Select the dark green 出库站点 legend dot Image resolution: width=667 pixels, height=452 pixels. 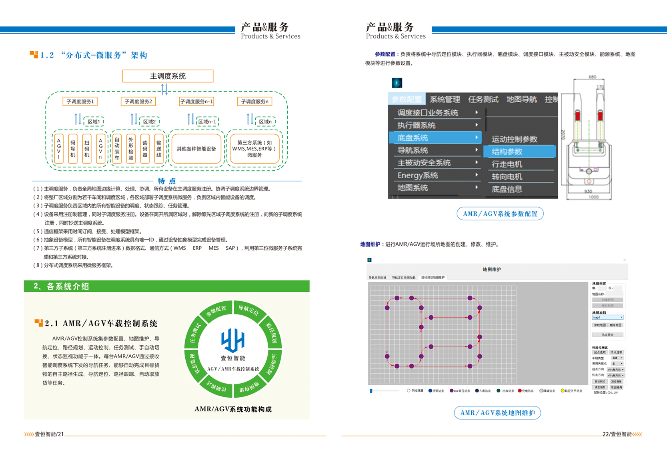coord(498,390)
